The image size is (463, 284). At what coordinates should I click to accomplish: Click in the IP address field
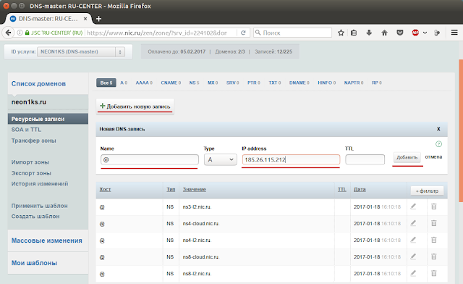291,159
